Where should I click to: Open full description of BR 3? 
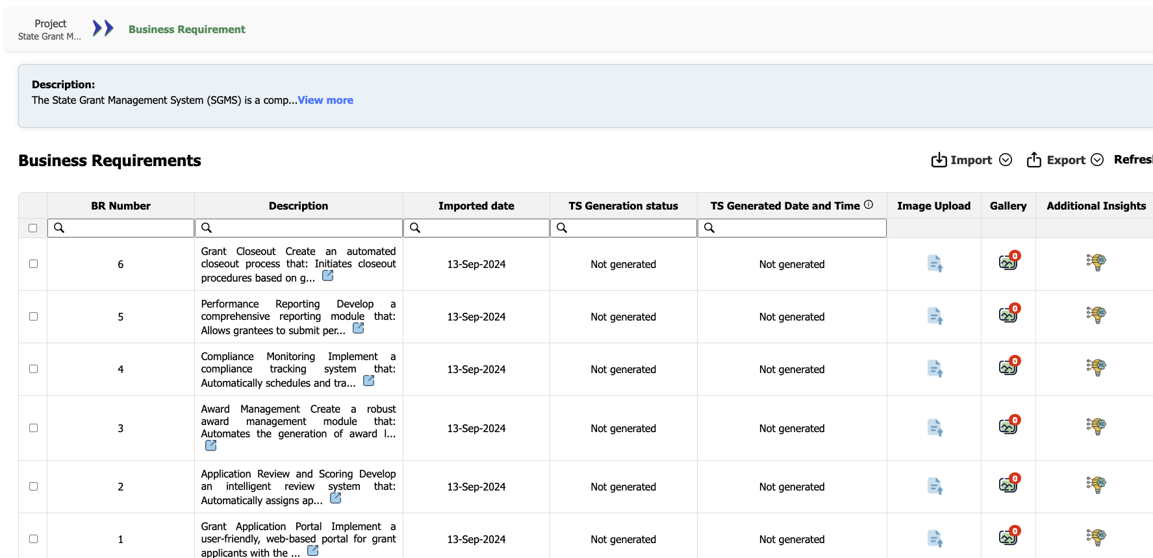pos(211,446)
